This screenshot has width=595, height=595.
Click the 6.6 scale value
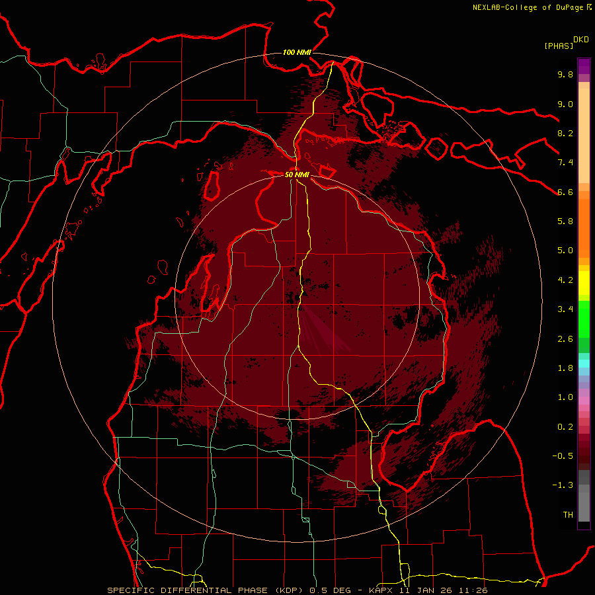click(x=565, y=192)
